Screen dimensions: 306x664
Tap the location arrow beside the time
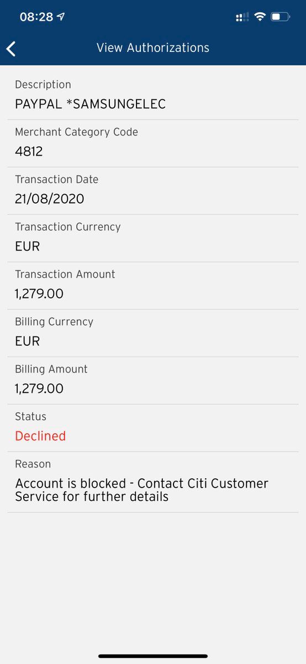pyautogui.click(x=61, y=17)
